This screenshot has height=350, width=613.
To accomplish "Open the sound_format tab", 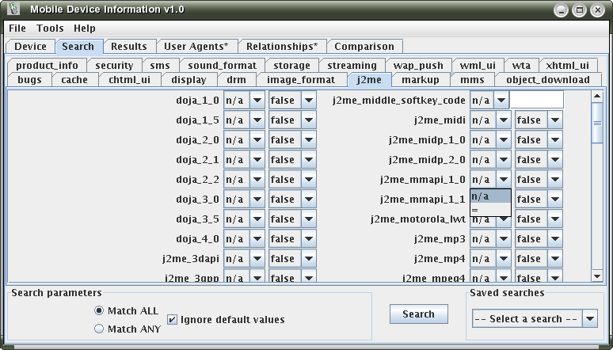I will pyautogui.click(x=222, y=66).
